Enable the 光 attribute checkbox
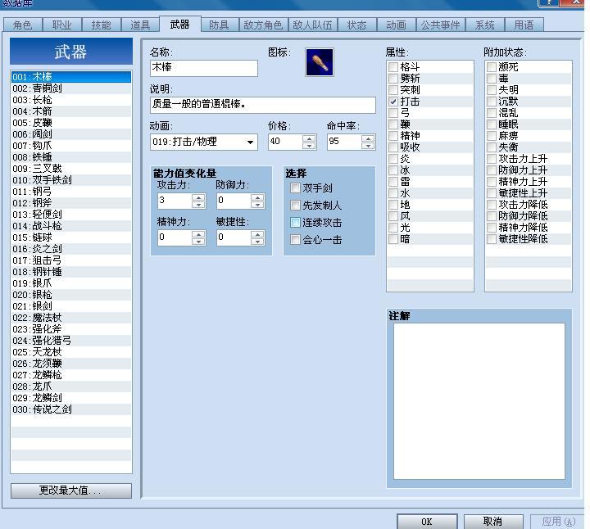This screenshot has height=529, width=590. click(393, 228)
